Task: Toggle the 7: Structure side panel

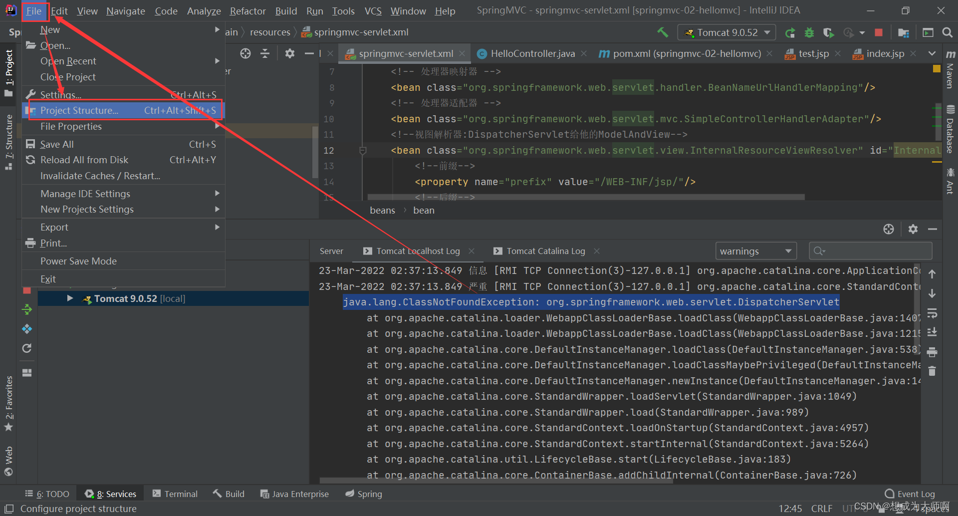Action: 8,143
